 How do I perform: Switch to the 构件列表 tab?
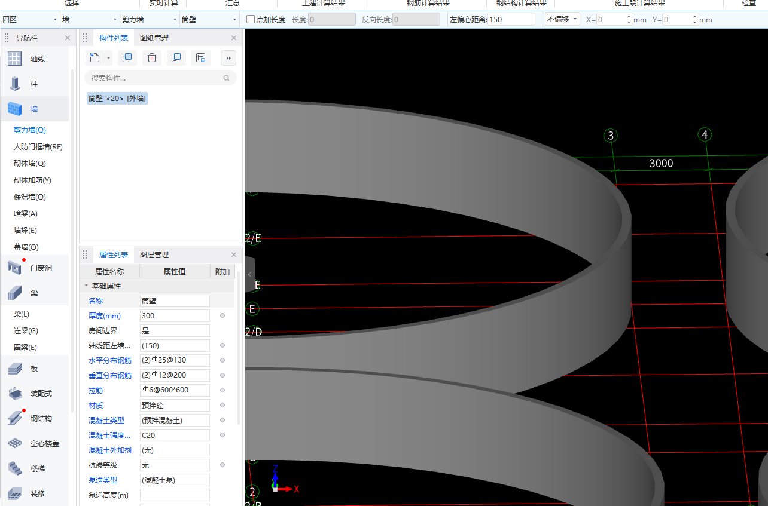click(x=114, y=38)
